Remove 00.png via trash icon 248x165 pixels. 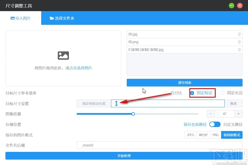(x=239, y=42)
